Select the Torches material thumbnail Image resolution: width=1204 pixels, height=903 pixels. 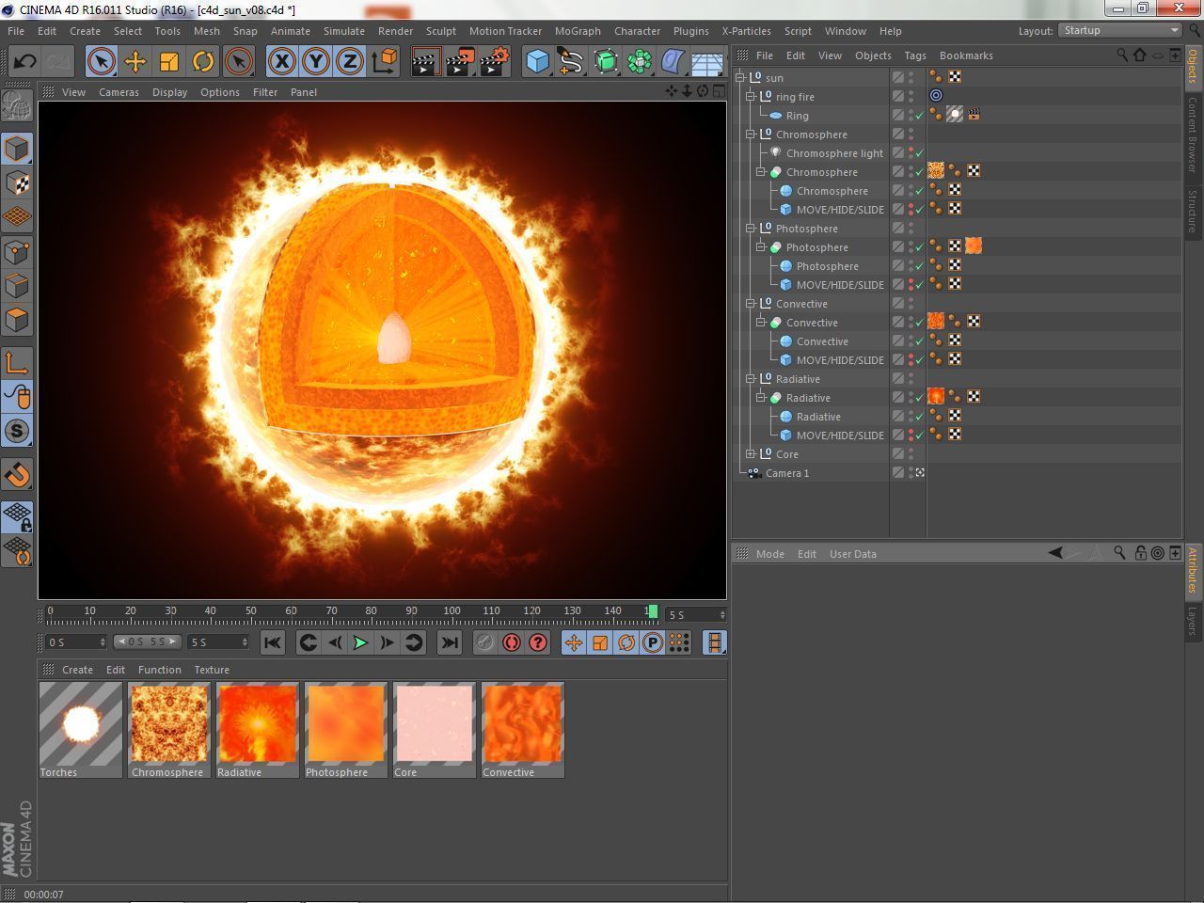pos(80,724)
